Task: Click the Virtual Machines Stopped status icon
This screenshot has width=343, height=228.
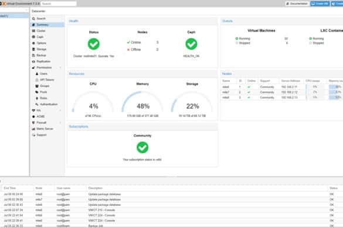Action: click(236, 43)
